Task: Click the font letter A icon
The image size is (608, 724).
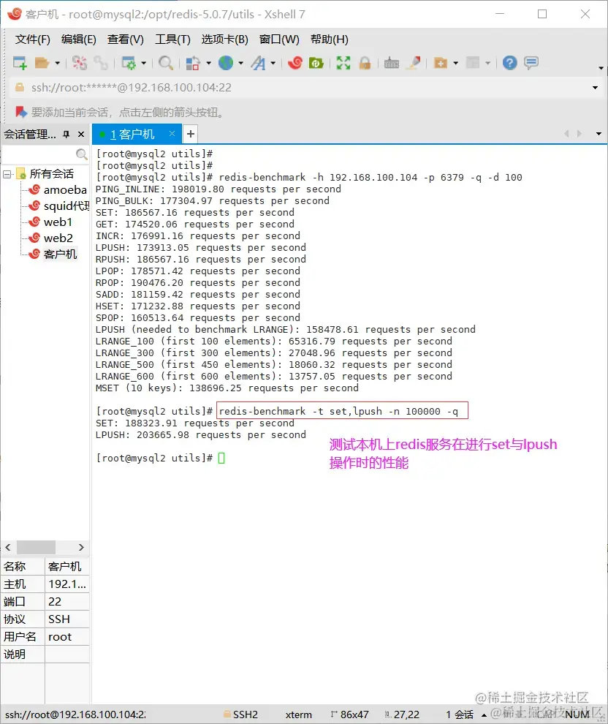Action: (x=259, y=63)
